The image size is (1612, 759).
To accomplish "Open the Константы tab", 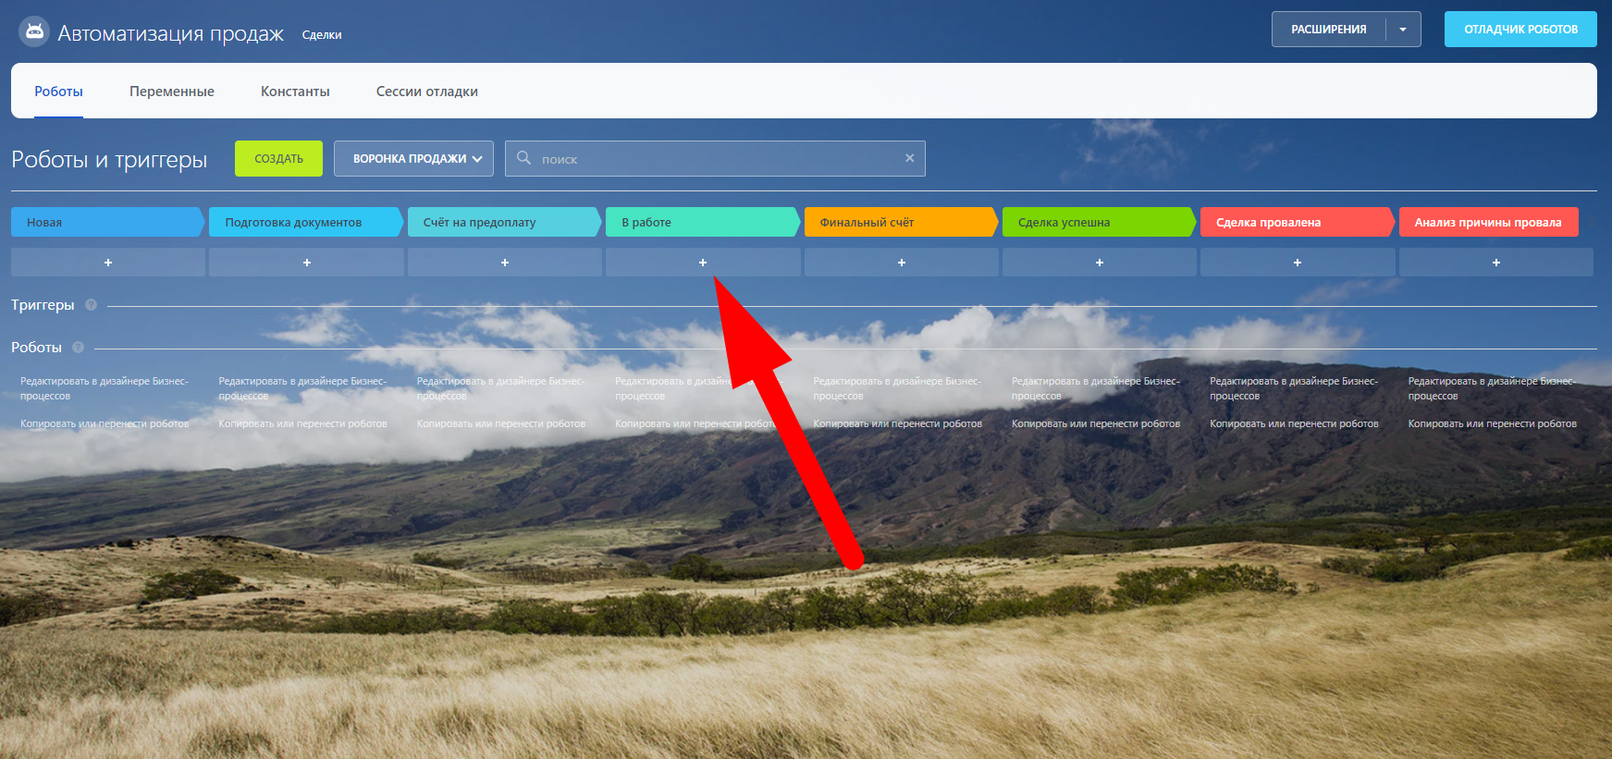I will [295, 92].
